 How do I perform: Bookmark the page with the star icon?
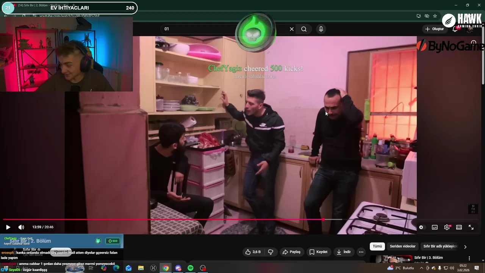[435, 16]
